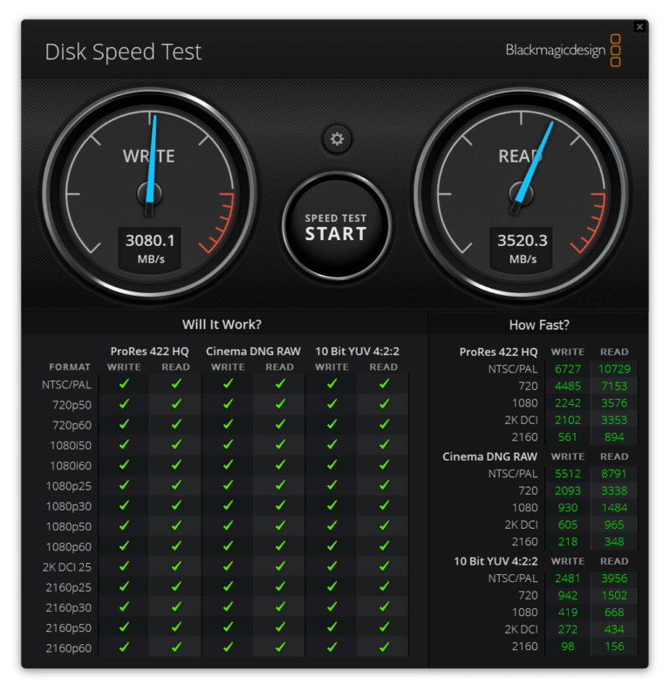The image size is (670, 692).
Task: Click 10 Bit YUV write checkmark for 2K DCI 25
Action: [332, 566]
